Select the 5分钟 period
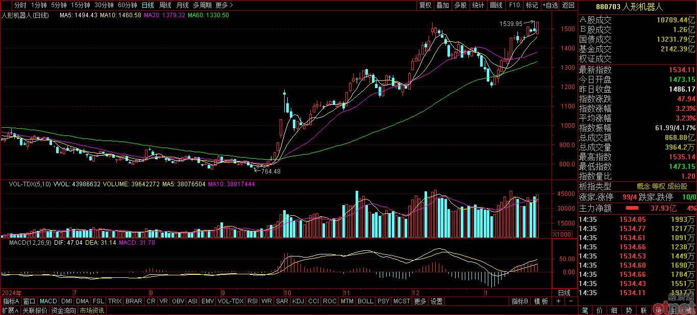Screen dimensions: 697x315 tap(59, 5)
